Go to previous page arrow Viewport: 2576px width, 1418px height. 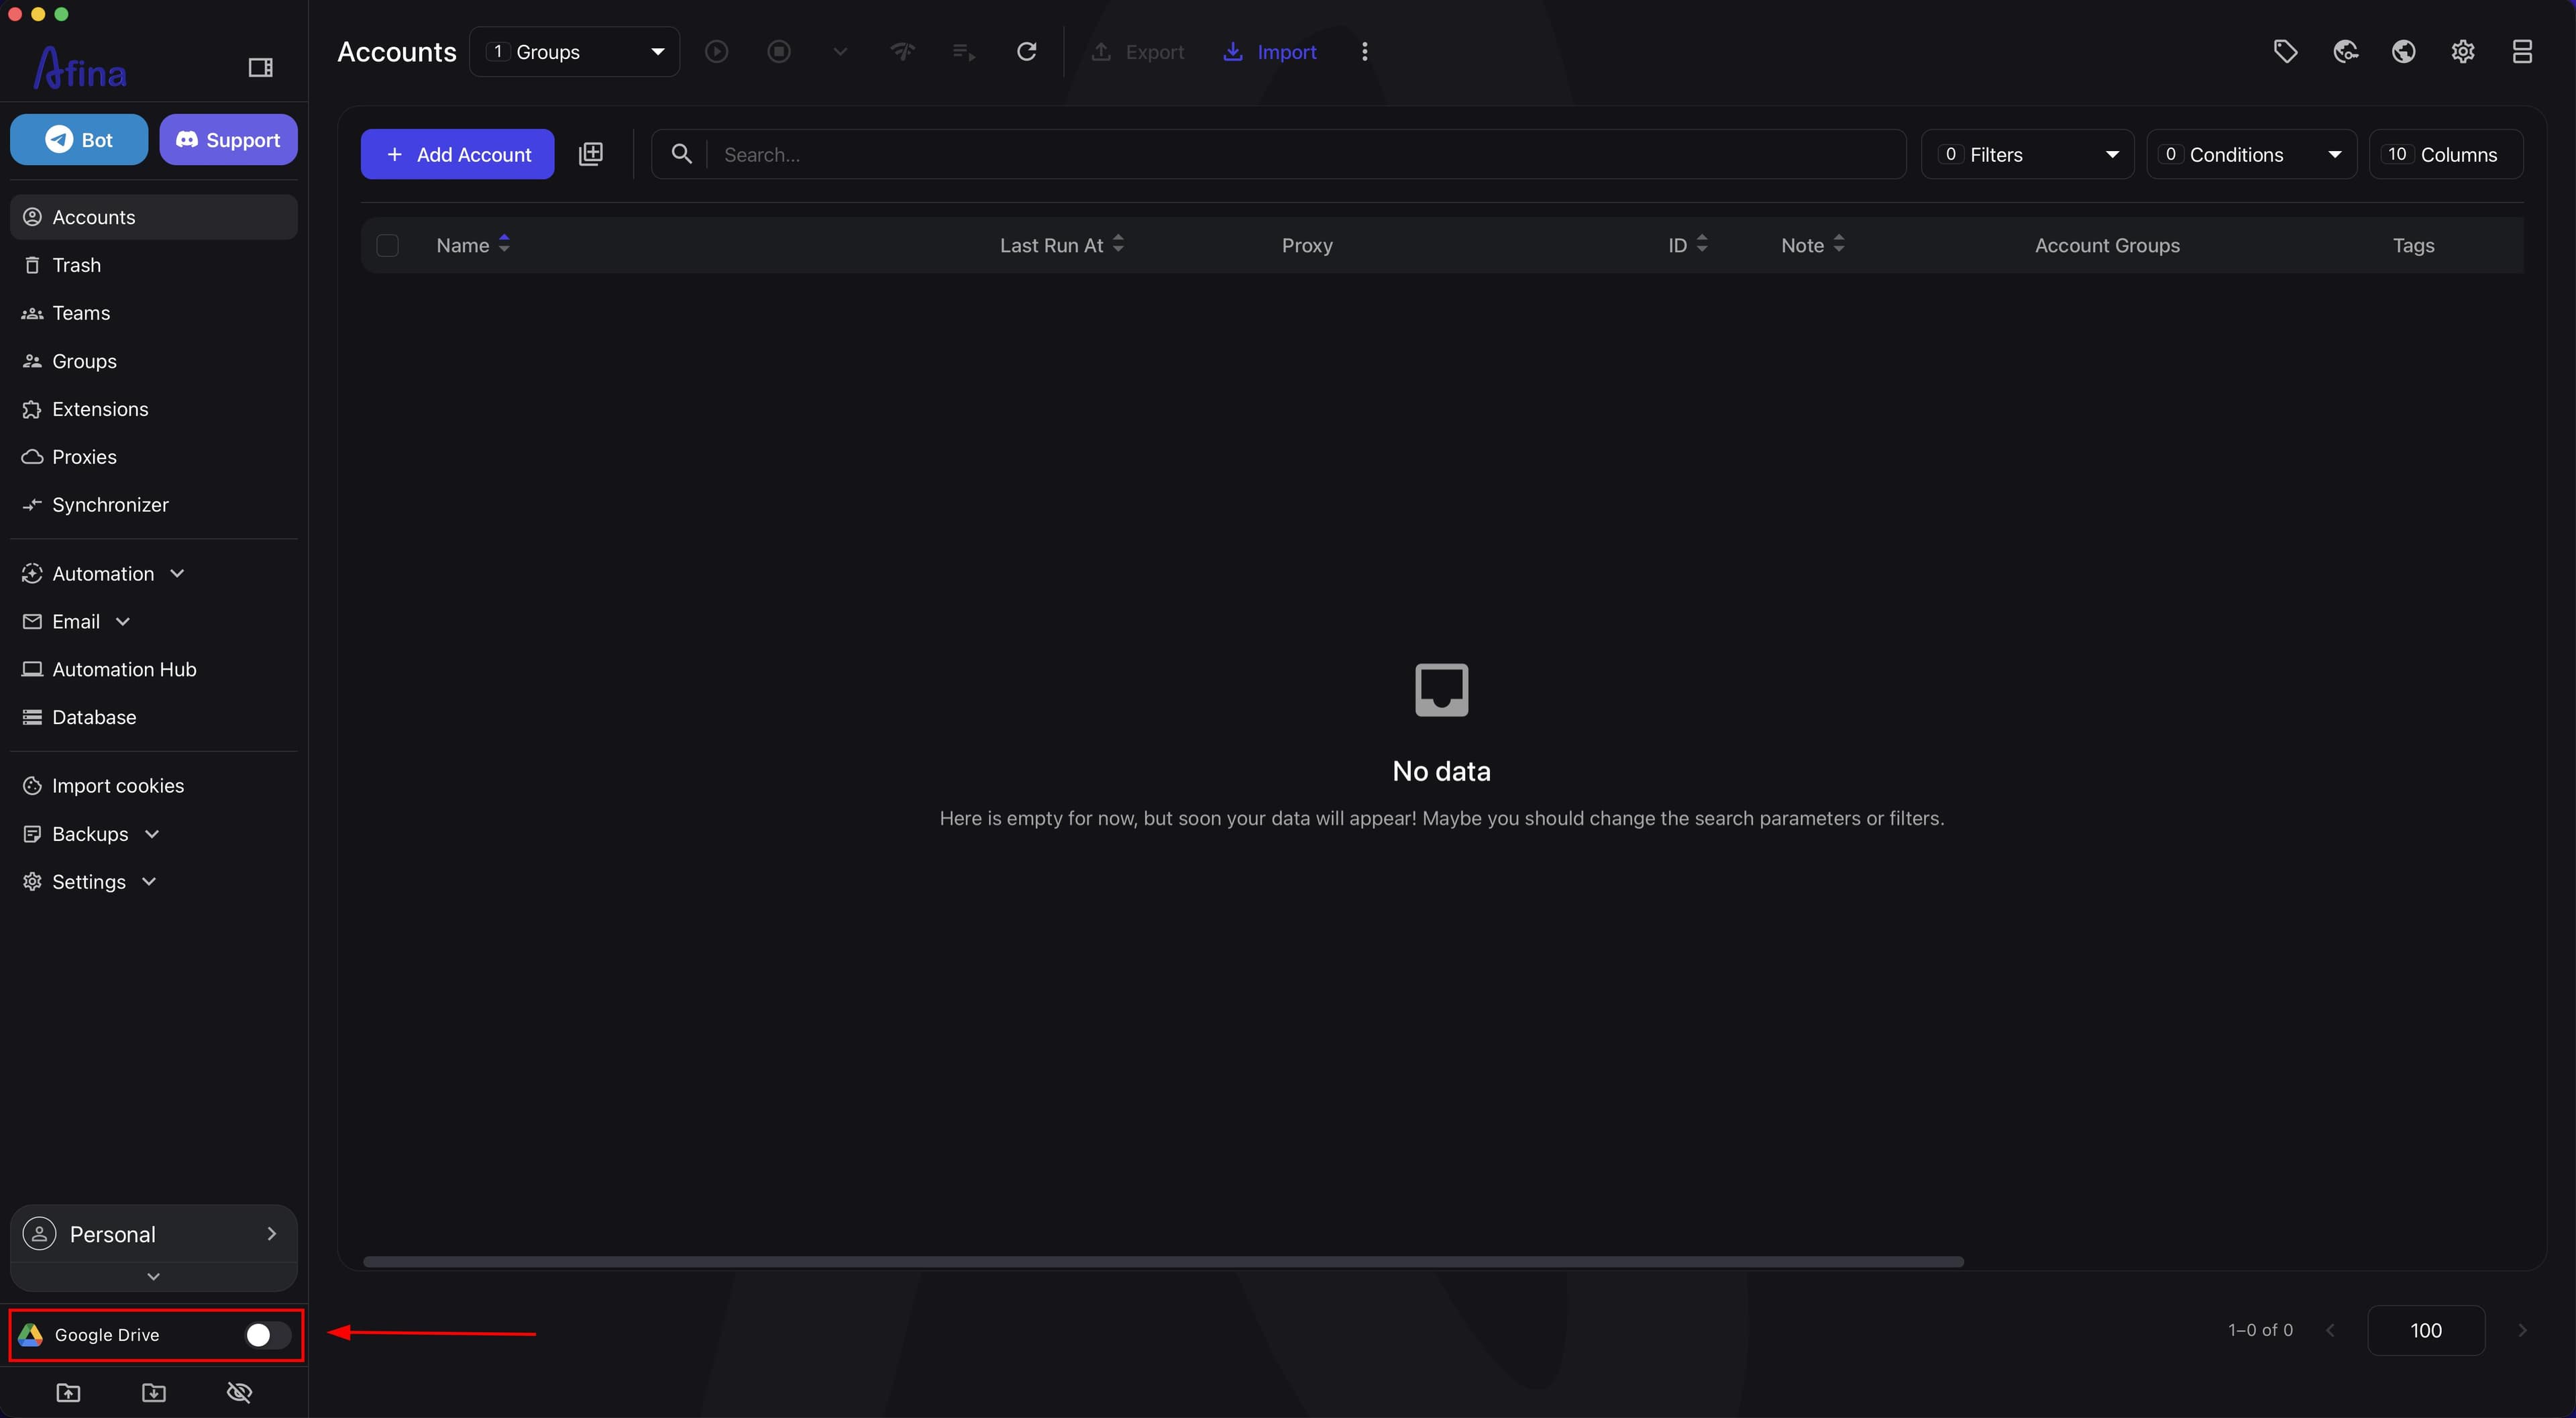tap(2331, 1330)
